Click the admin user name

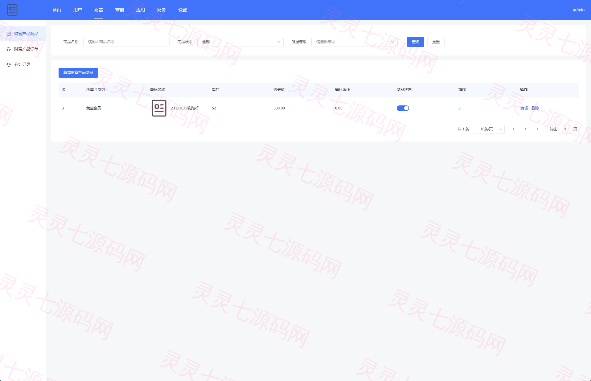click(x=578, y=10)
